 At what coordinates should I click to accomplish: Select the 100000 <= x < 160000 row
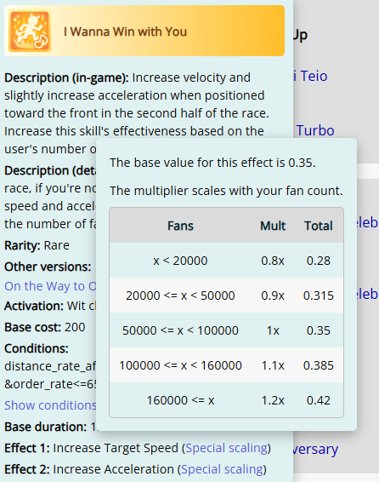tap(226, 365)
